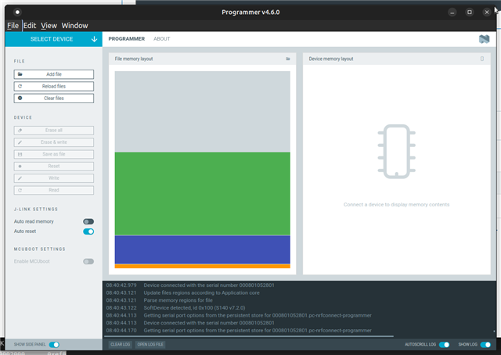Click the Erase & write button
The image size is (501, 355).
tap(54, 142)
